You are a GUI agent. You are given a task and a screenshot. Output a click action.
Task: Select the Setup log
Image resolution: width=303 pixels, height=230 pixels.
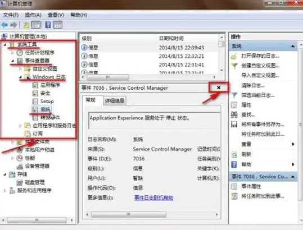[47, 102]
